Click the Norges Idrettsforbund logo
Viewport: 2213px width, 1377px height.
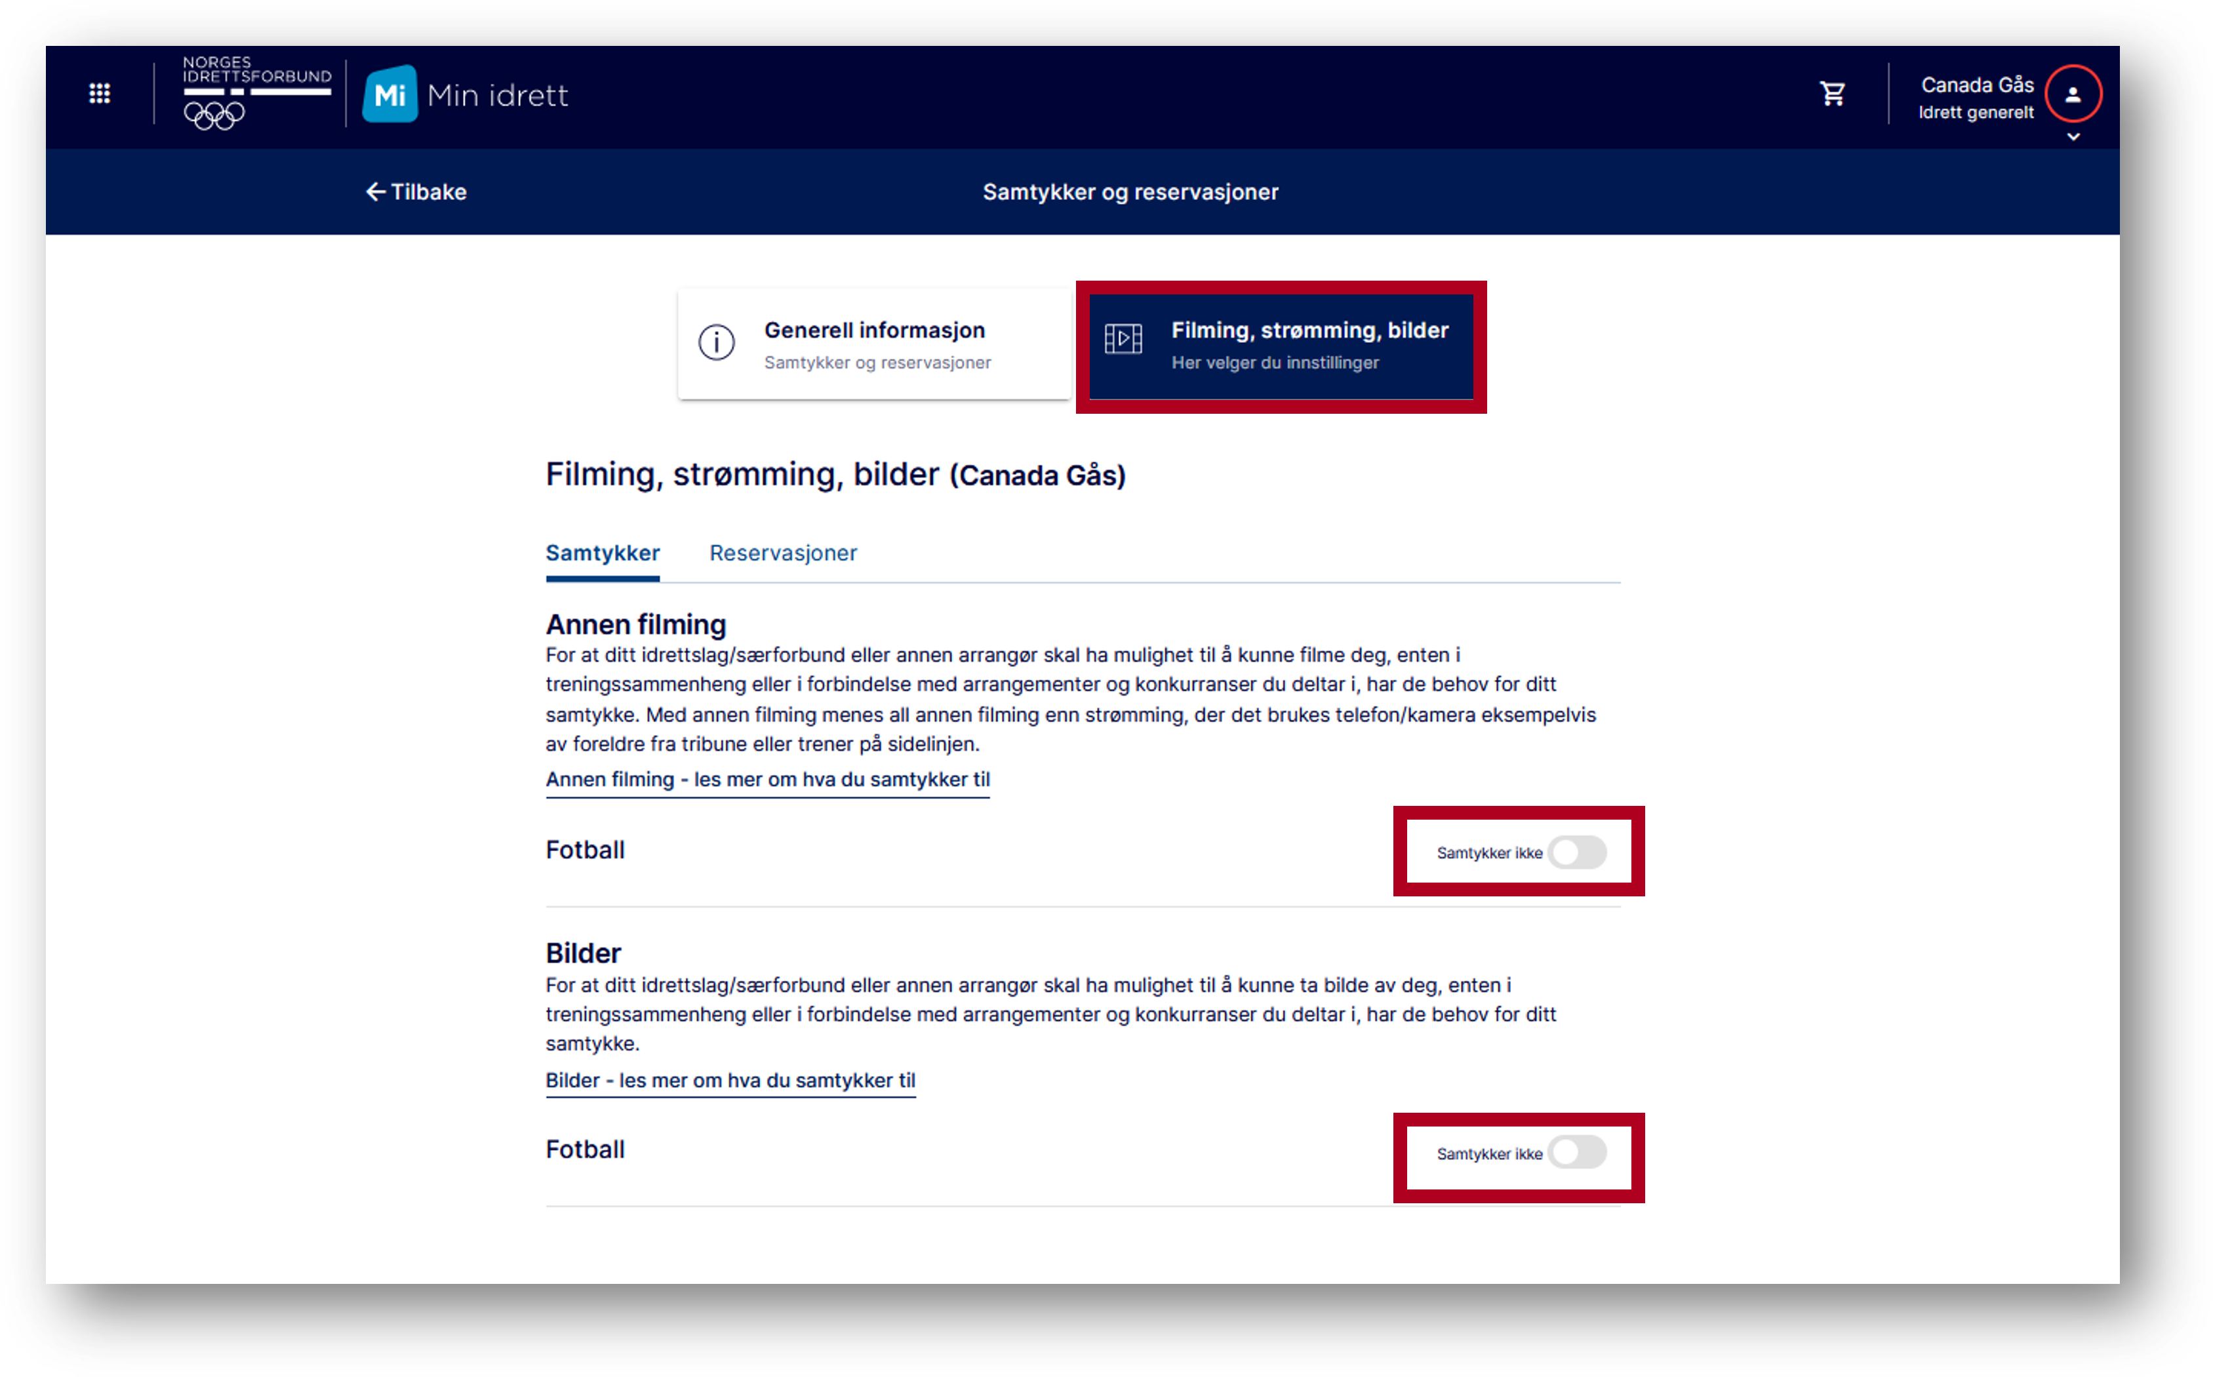257,93
